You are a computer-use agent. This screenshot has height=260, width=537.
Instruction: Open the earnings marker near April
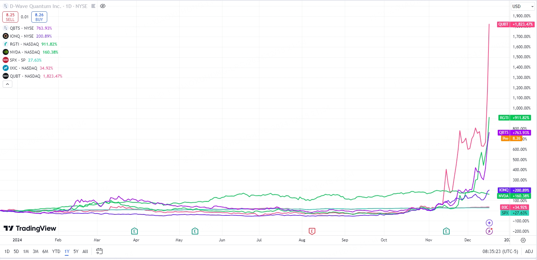tap(134, 231)
